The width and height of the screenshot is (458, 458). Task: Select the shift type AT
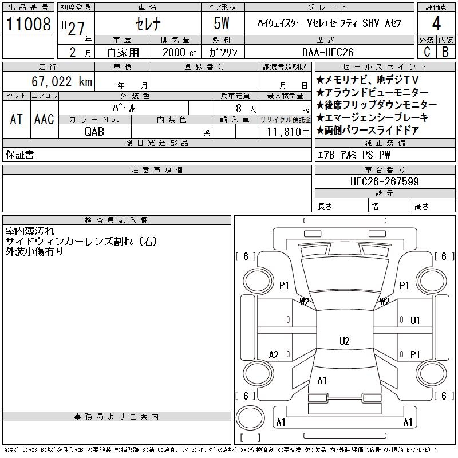(x=17, y=120)
